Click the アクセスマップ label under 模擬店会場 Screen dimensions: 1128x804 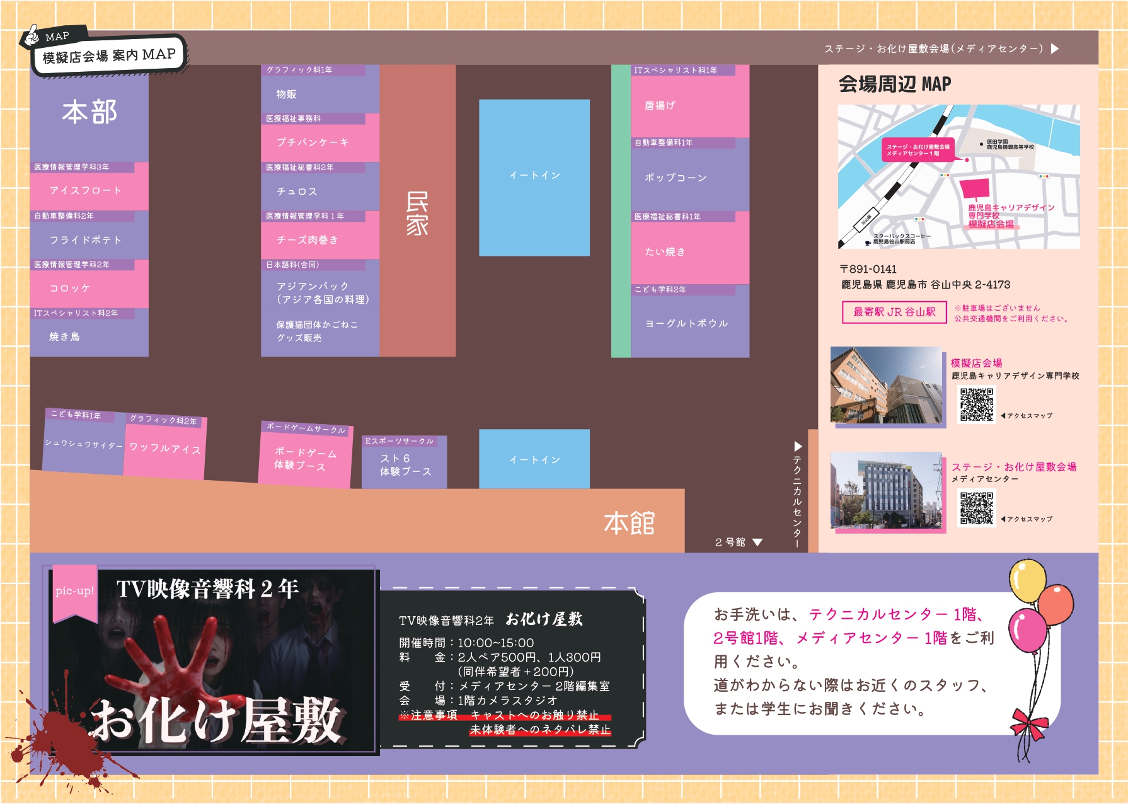click(x=1029, y=416)
